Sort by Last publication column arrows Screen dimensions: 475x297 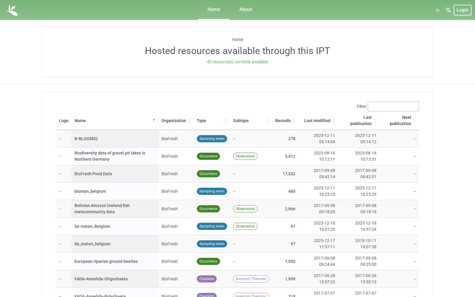(x=375, y=121)
